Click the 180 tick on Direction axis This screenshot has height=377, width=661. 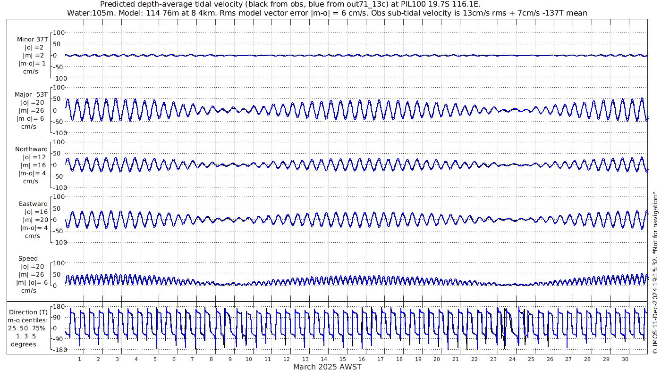[x=59, y=306]
